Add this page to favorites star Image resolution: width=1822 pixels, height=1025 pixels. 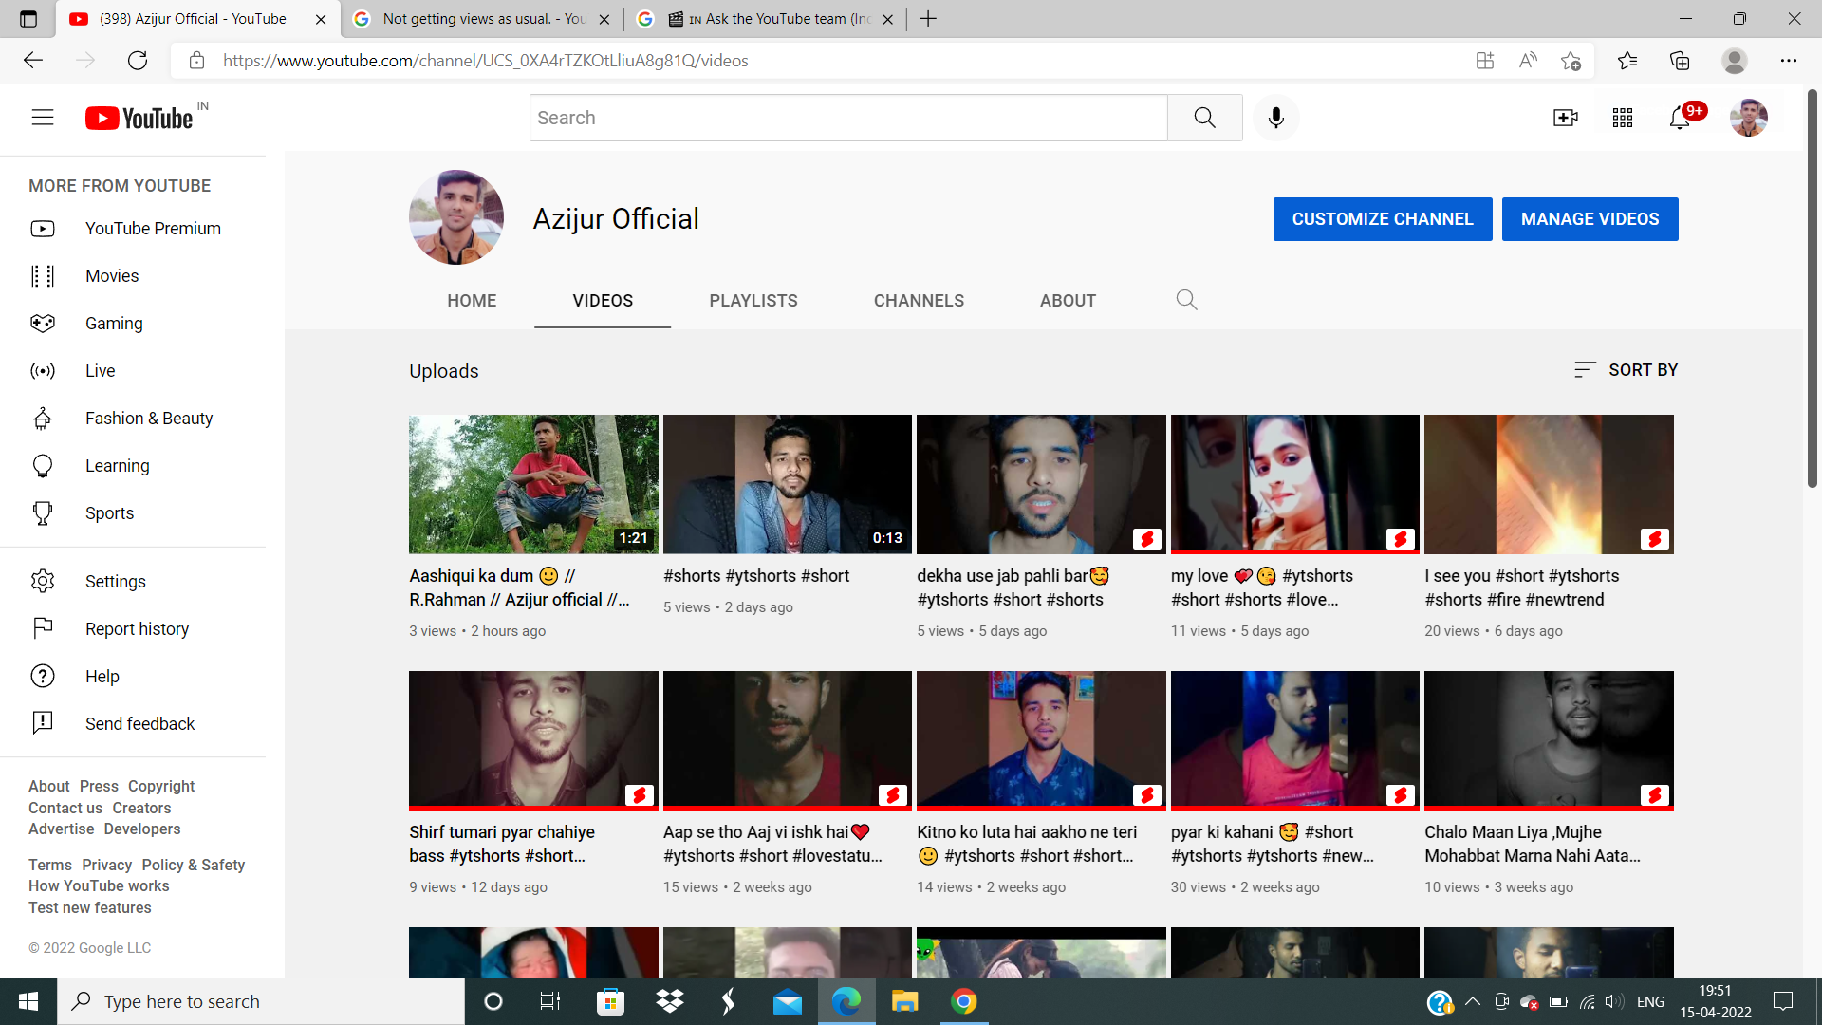click(x=1571, y=61)
